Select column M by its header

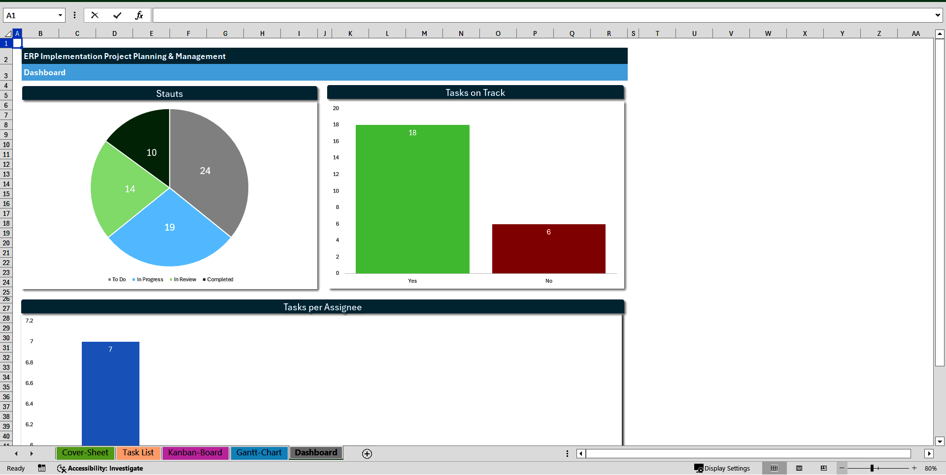(x=424, y=33)
